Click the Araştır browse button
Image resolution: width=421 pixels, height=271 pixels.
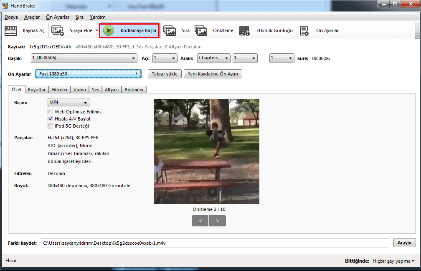[405, 243]
